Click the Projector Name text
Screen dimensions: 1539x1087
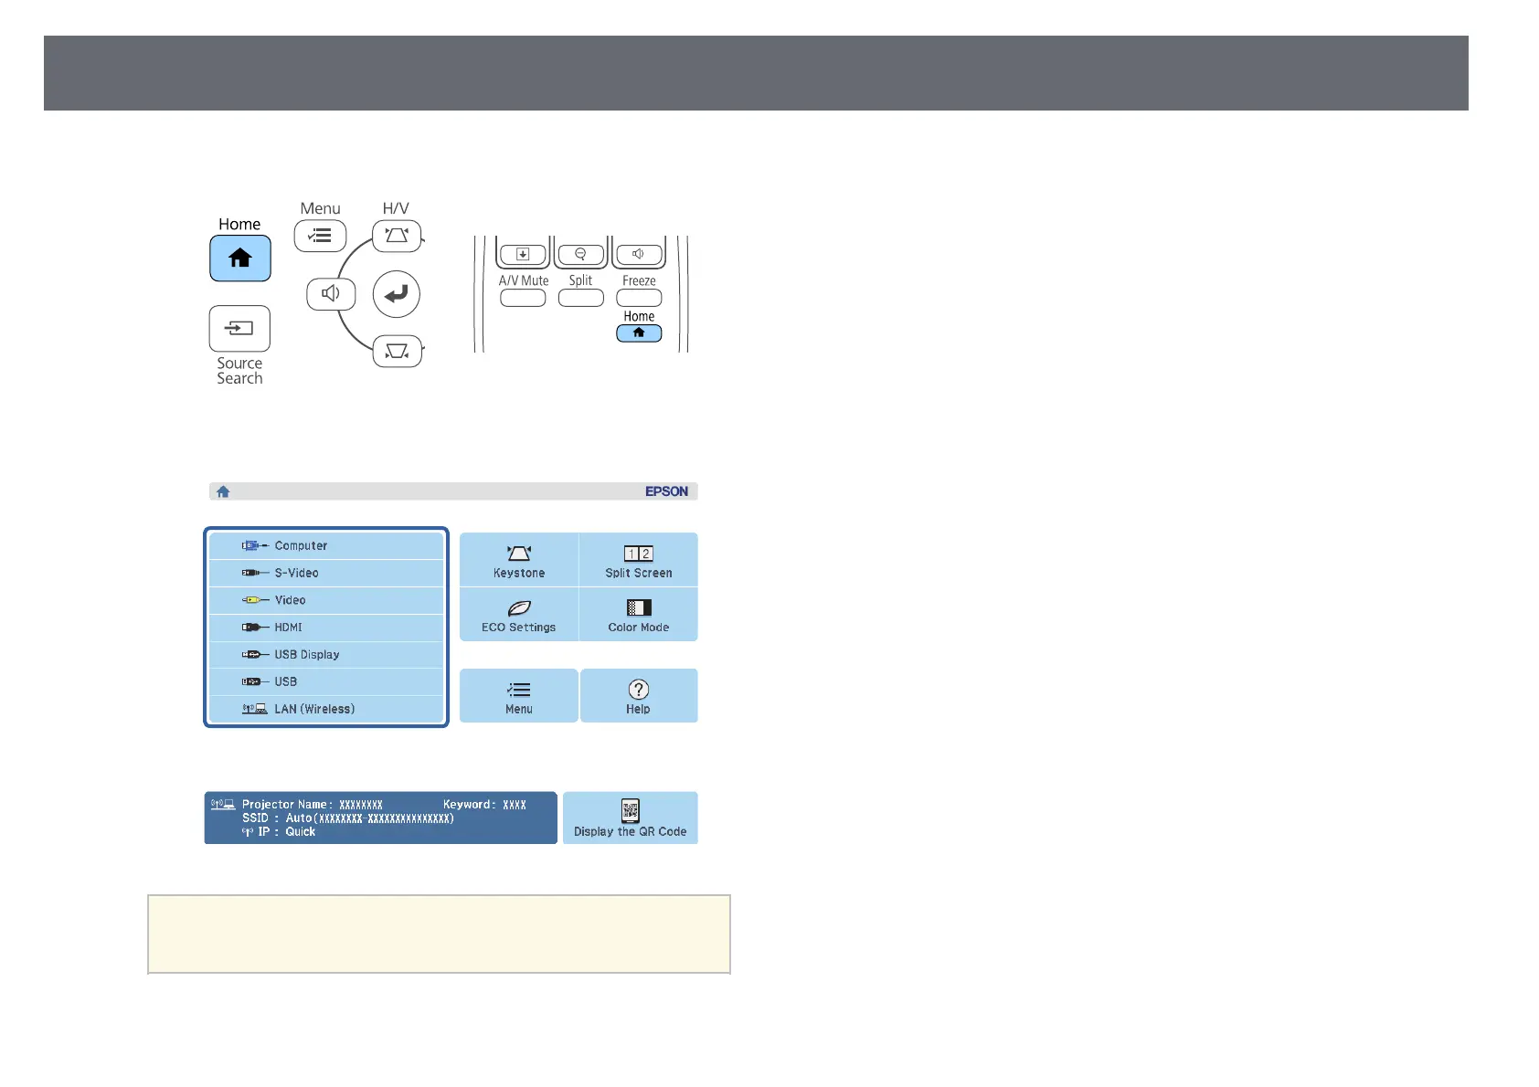click(x=313, y=805)
